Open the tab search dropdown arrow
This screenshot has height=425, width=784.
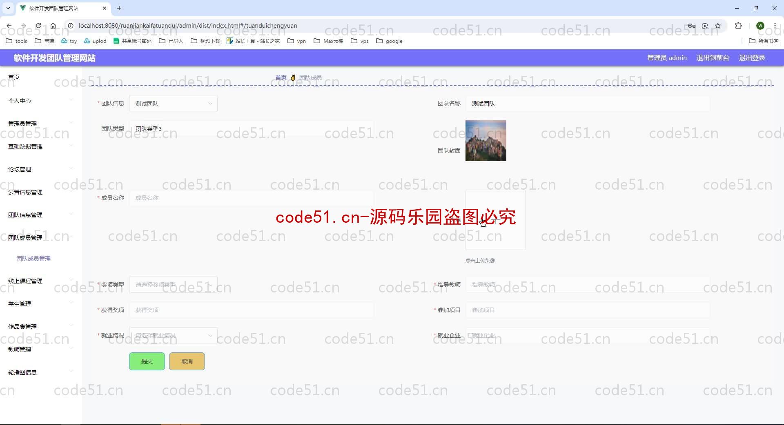pos(8,8)
